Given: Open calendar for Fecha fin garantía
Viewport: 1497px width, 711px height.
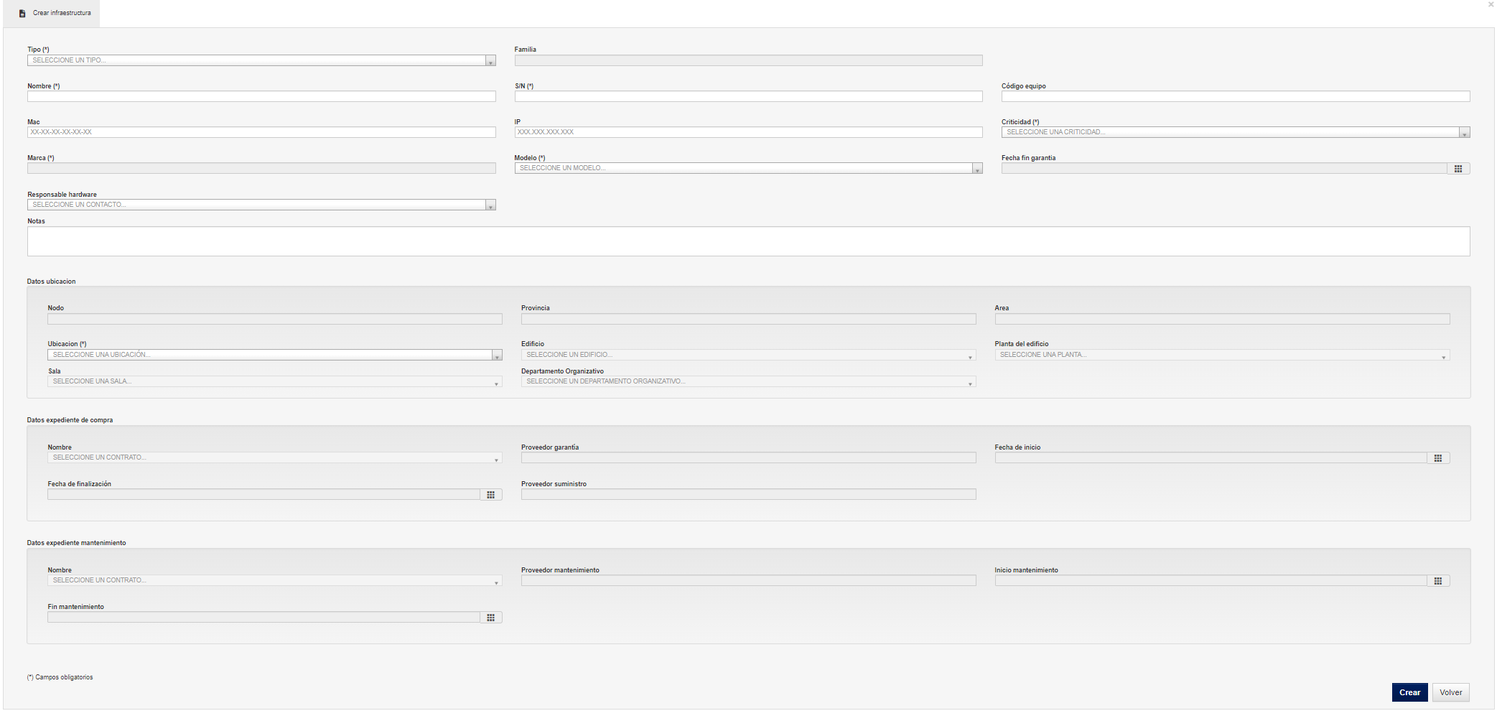Looking at the screenshot, I should click(x=1458, y=169).
